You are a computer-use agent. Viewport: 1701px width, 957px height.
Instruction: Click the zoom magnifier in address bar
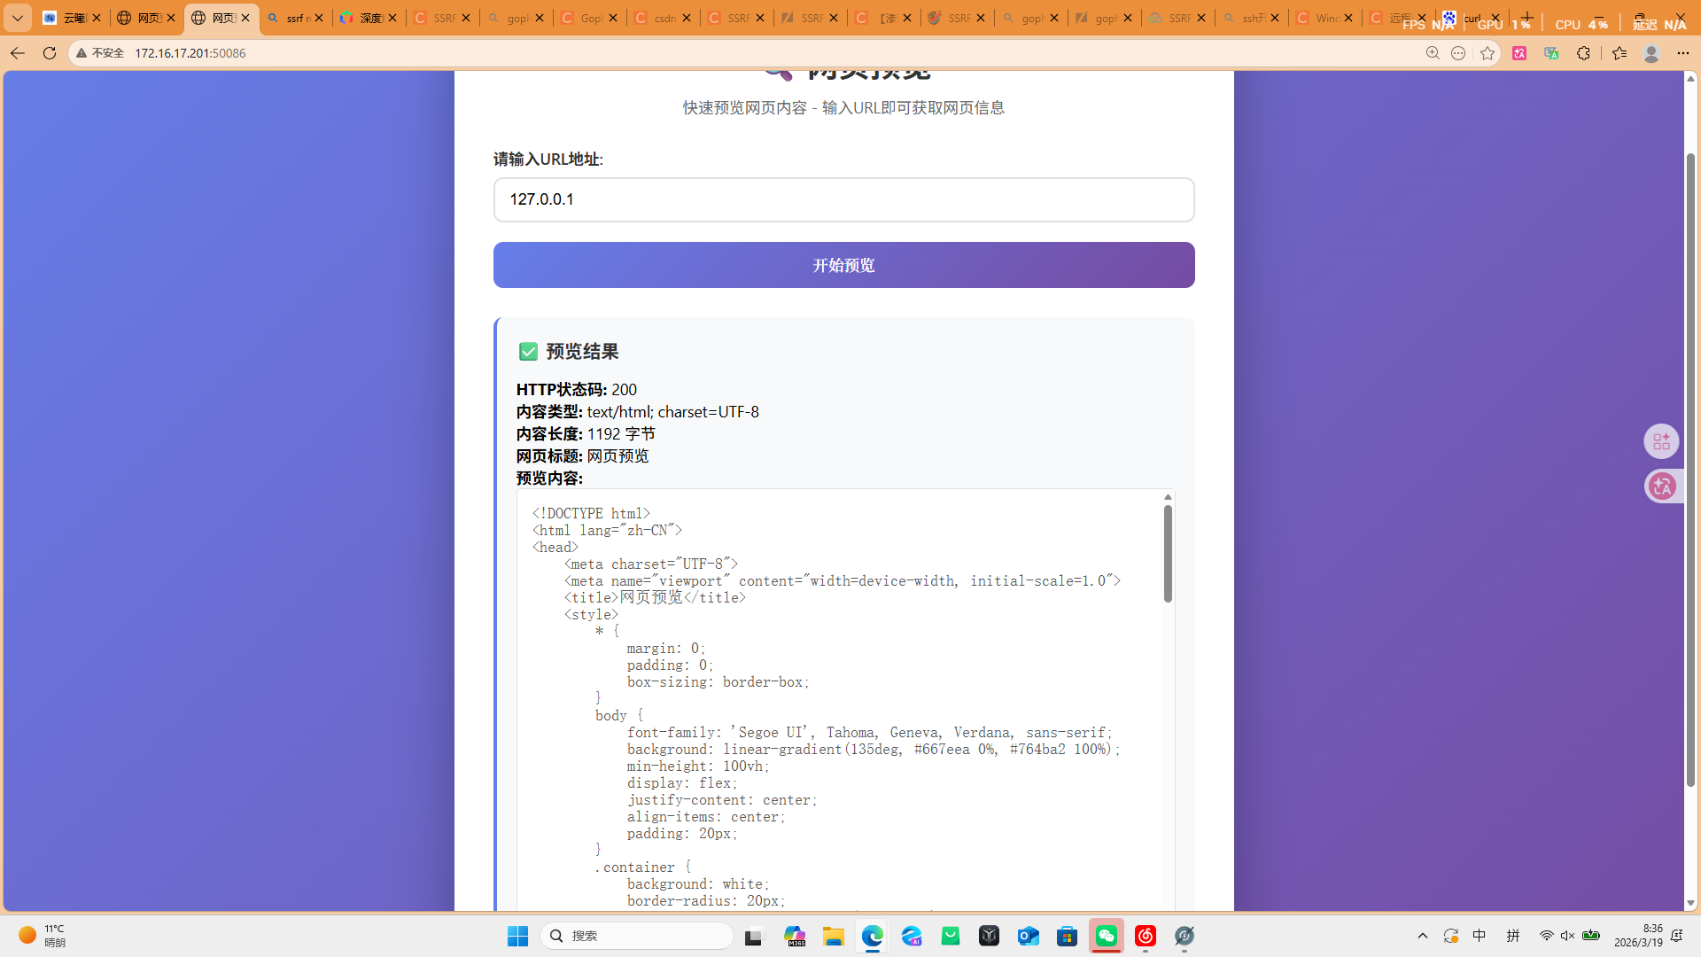[1433, 53]
